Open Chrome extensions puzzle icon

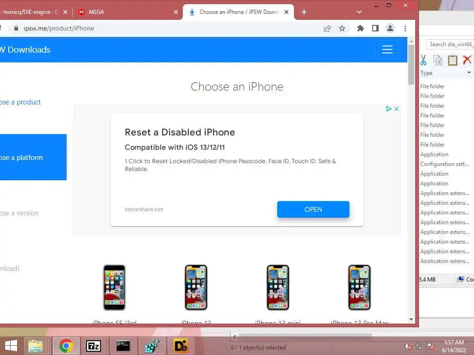[x=360, y=28]
